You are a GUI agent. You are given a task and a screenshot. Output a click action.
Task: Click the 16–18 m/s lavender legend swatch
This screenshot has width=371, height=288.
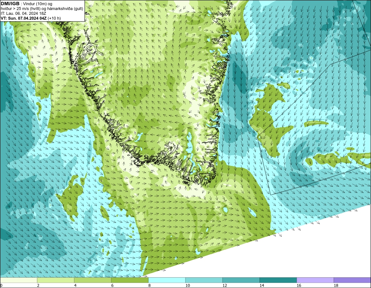[315, 280]
